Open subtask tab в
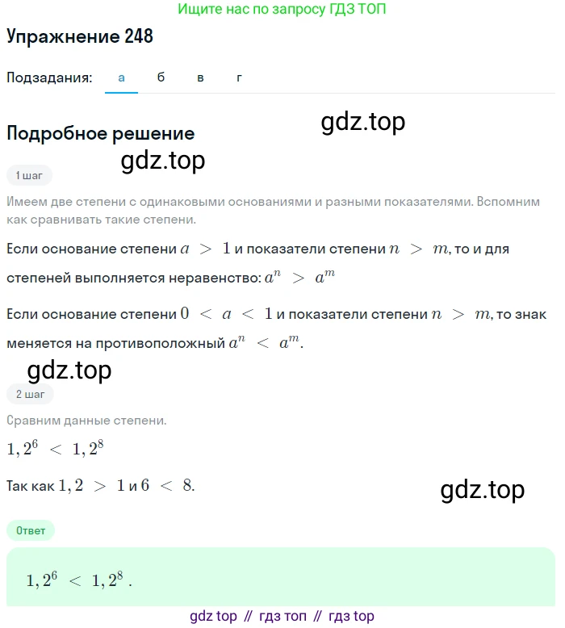The width and height of the screenshot is (565, 628). [200, 77]
